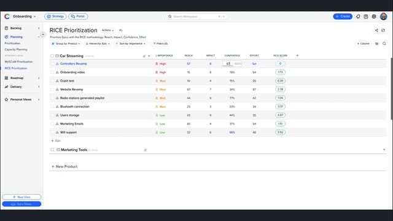Screen dimensions: 393x221
Task: Click the add column plus icon
Action: (x=297, y=55)
